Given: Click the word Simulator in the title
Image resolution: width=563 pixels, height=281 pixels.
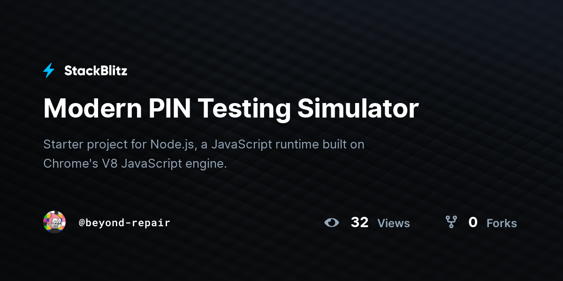Looking at the screenshot, I should [358, 109].
